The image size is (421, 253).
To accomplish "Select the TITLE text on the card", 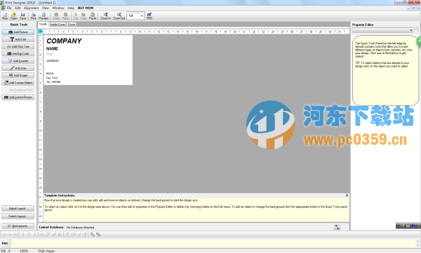I will tap(50, 54).
